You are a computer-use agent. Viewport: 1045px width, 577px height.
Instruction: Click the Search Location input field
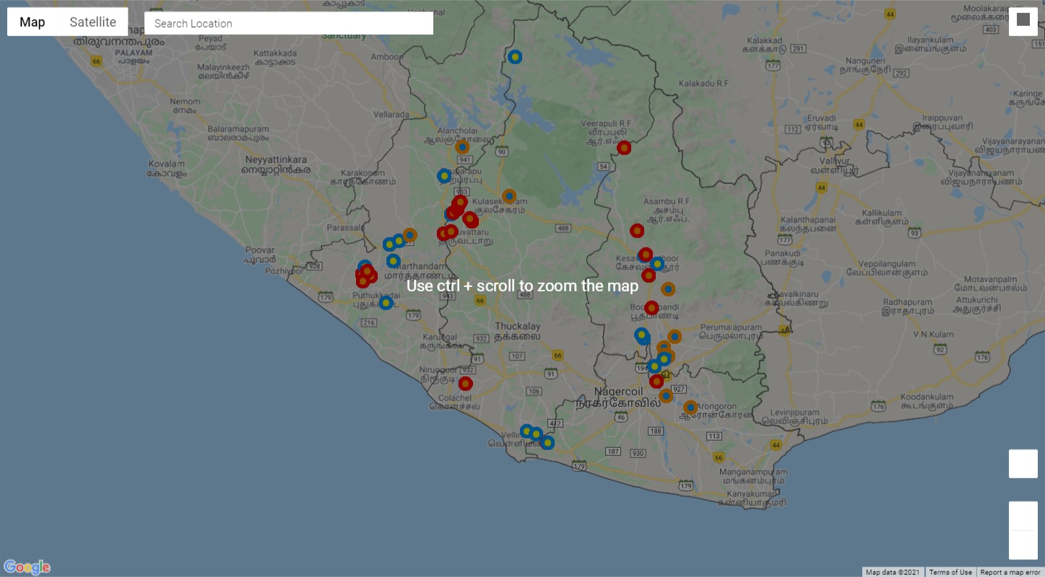[x=289, y=23]
